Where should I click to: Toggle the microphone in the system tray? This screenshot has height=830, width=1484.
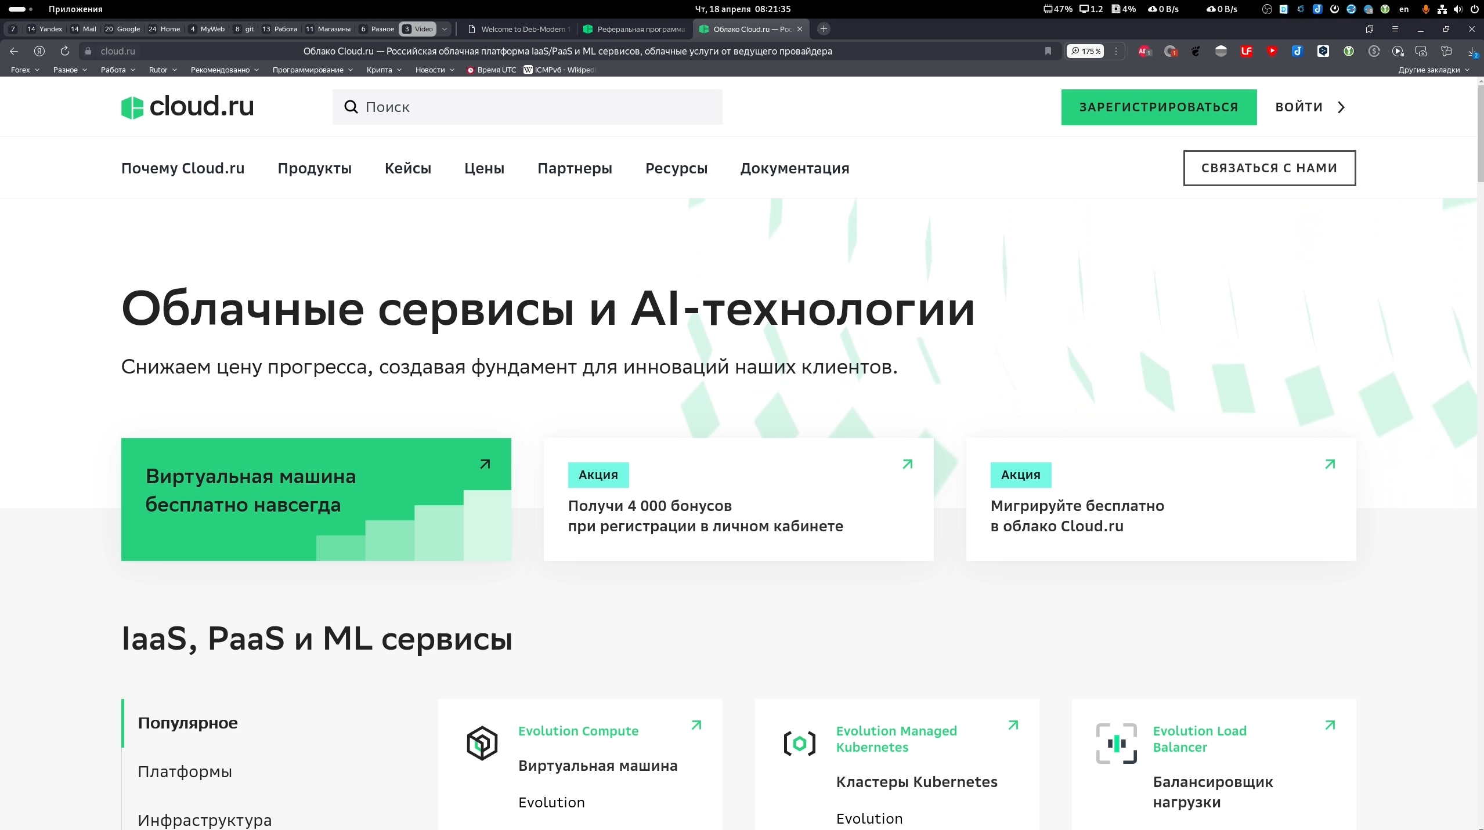(x=1427, y=9)
